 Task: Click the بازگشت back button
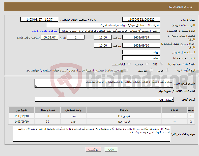pyautogui.click(x=93, y=149)
